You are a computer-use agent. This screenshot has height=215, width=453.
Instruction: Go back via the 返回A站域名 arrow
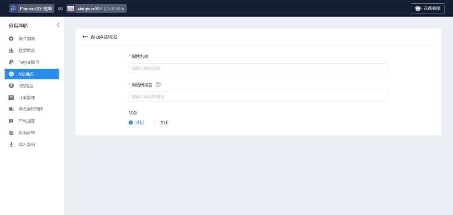[85, 37]
